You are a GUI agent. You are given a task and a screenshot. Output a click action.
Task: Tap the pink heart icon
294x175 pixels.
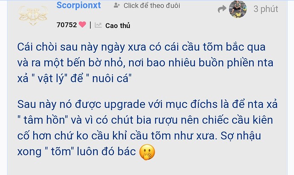(82, 25)
